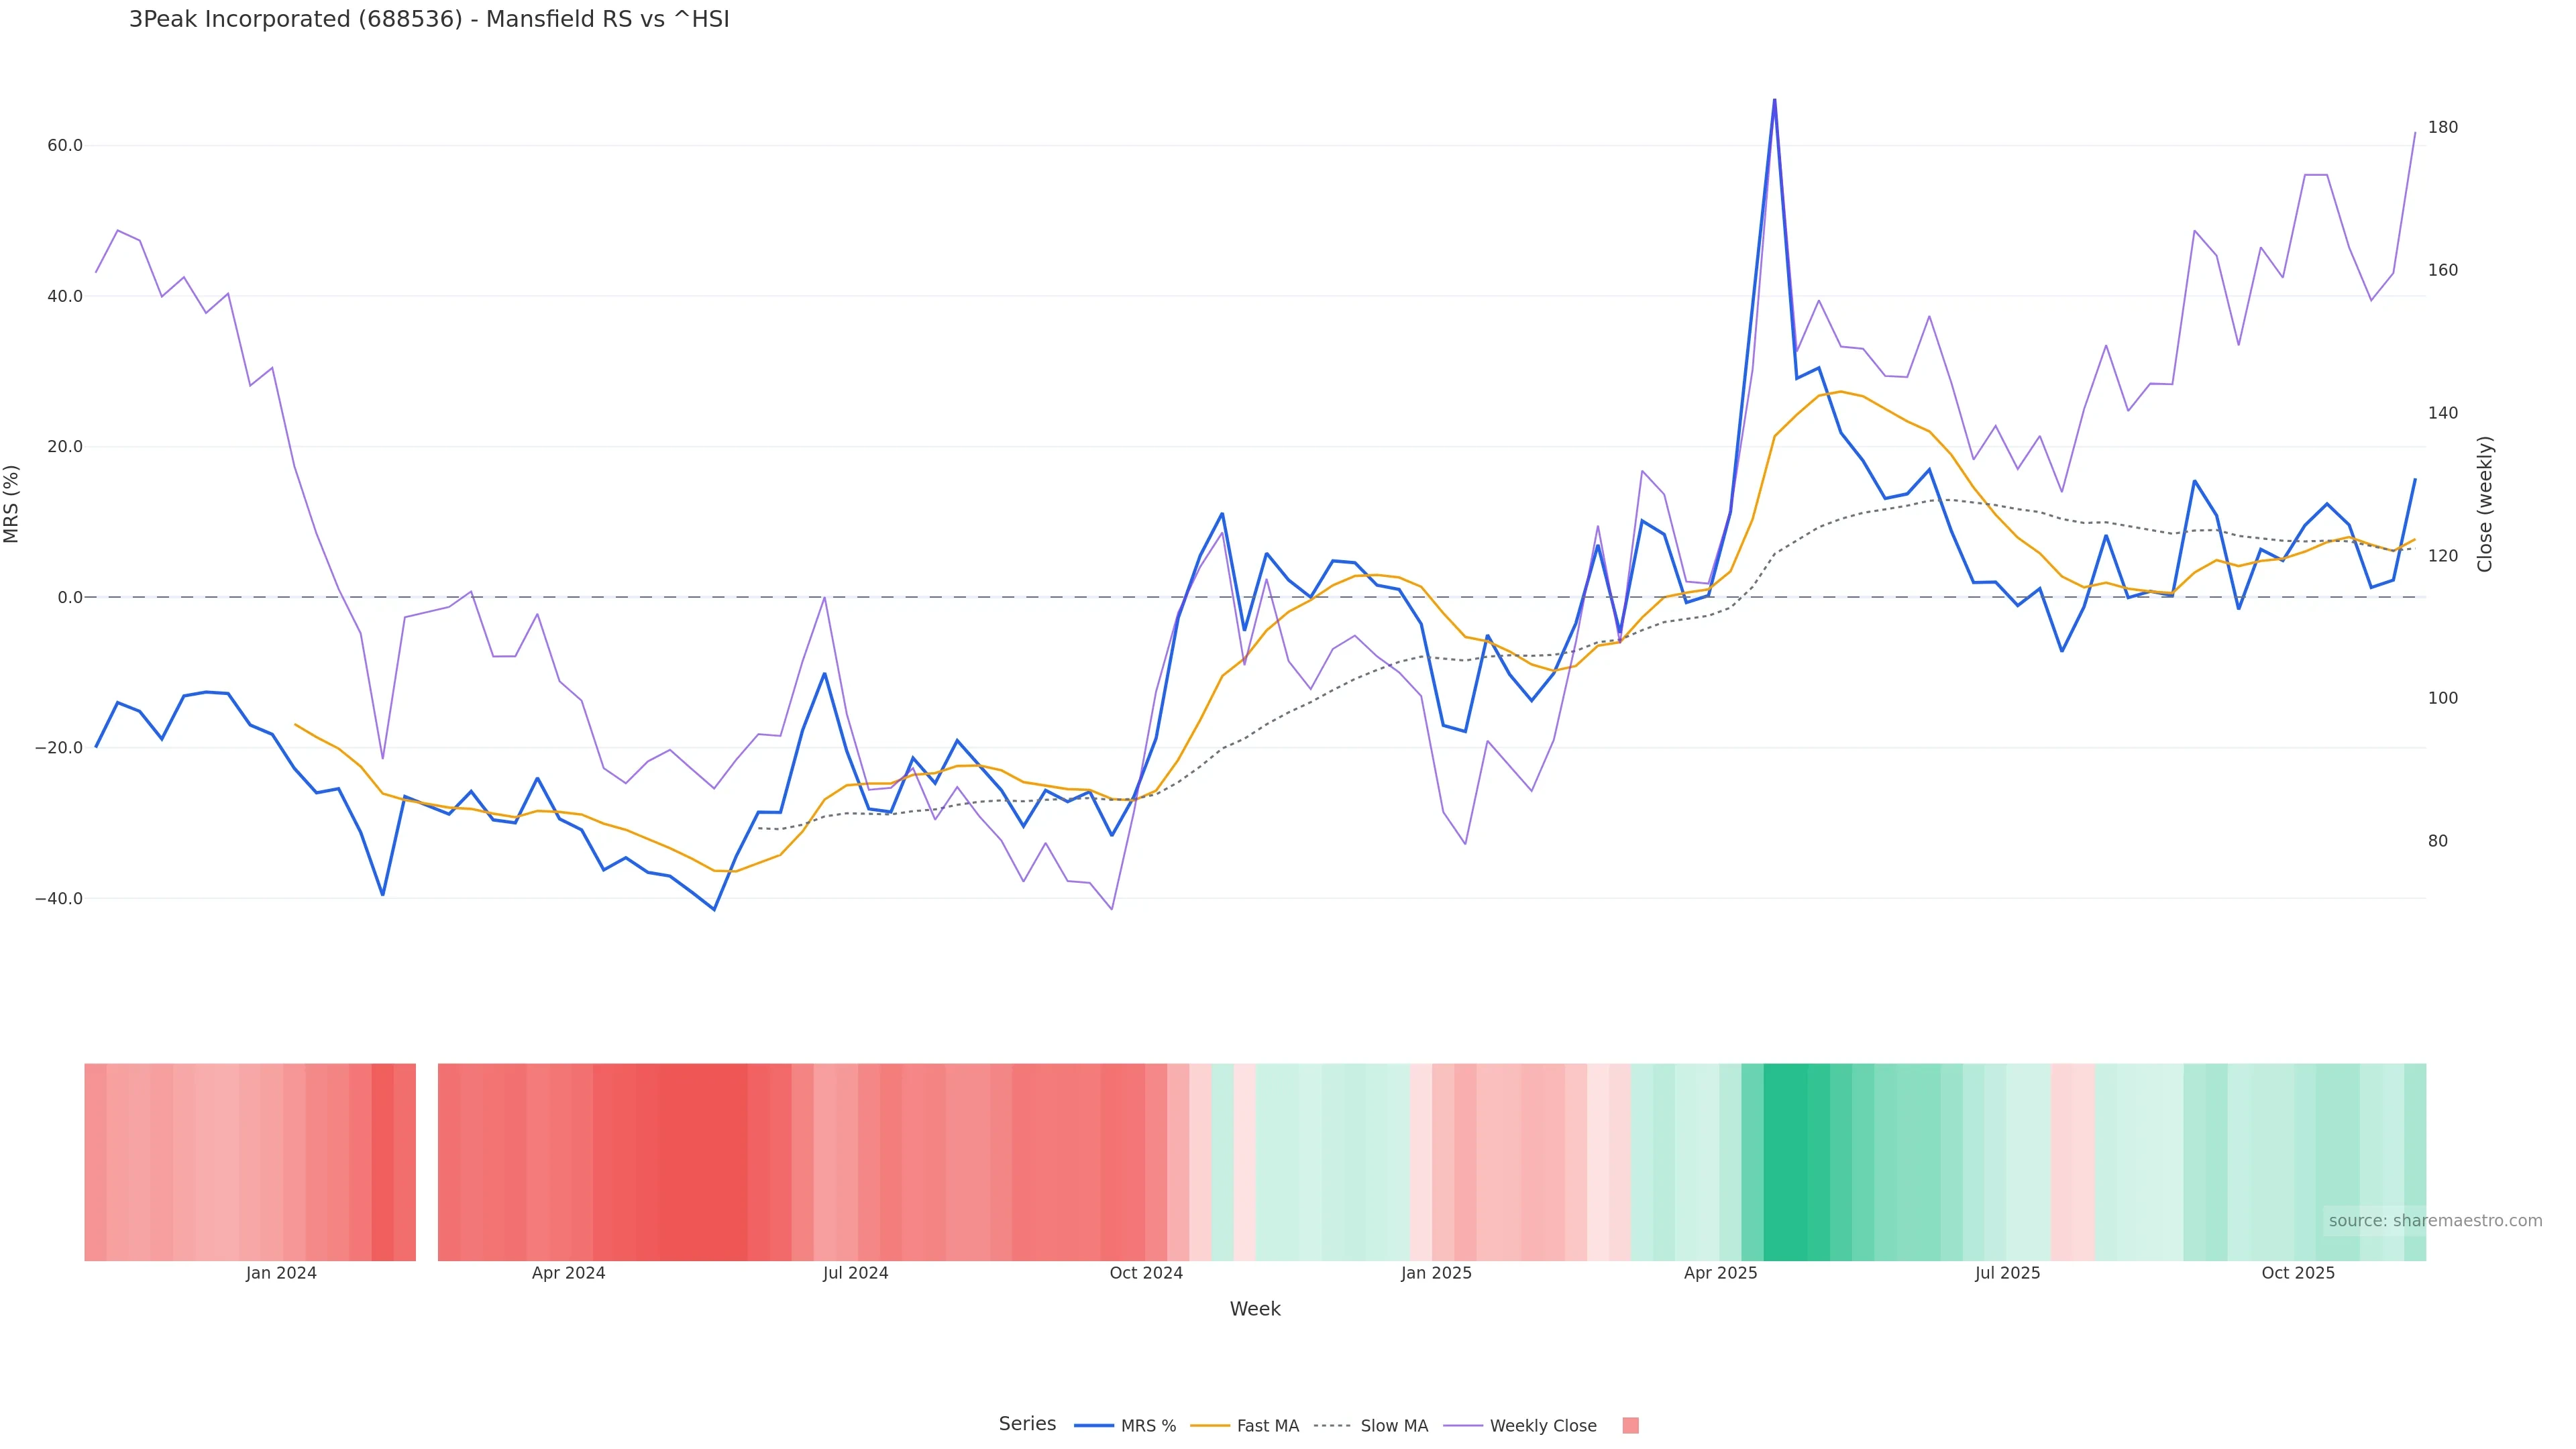Click the 180 tick on Close axis
2576x1449 pixels.
pyautogui.click(x=2443, y=127)
